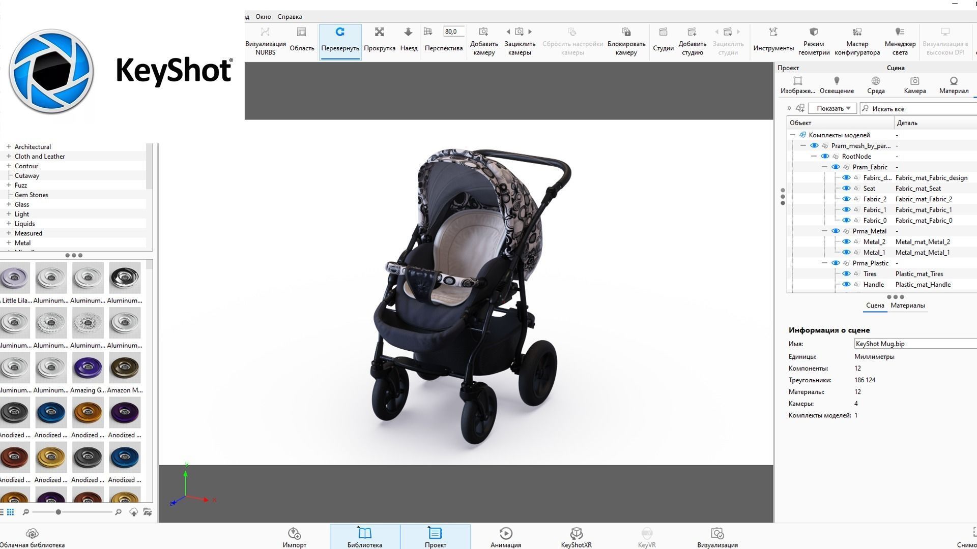Expand the Glass material category
This screenshot has width=977, height=549.
click(9, 204)
